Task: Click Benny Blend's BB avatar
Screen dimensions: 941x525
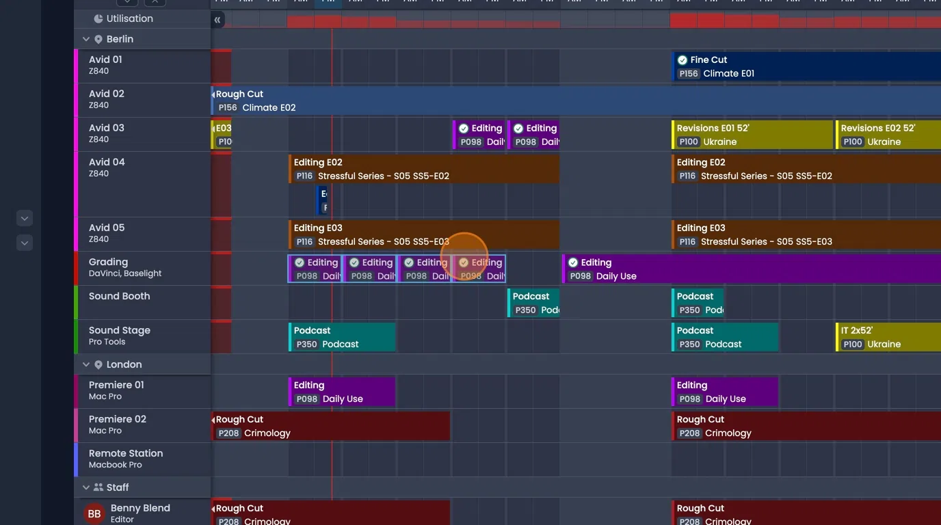Action: click(94, 513)
